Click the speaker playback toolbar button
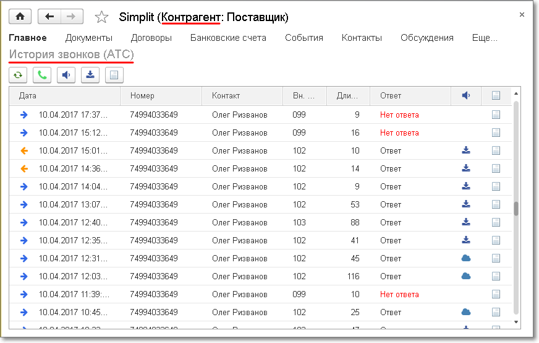This screenshot has height=343, width=539. point(66,75)
